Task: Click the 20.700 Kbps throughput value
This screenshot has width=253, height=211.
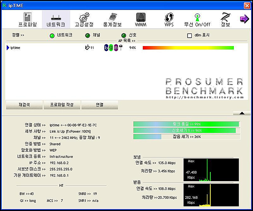Action: coord(167,198)
